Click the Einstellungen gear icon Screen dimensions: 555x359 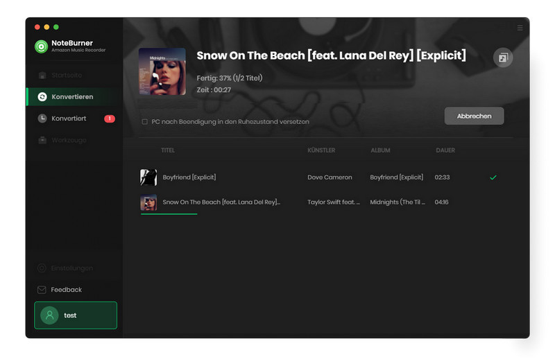pyautogui.click(x=42, y=268)
